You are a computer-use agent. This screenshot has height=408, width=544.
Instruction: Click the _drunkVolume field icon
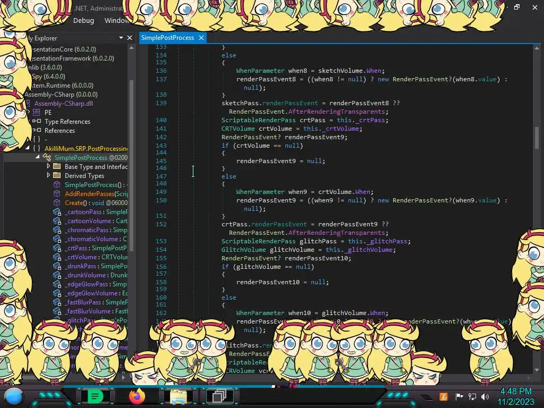click(57, 275)
